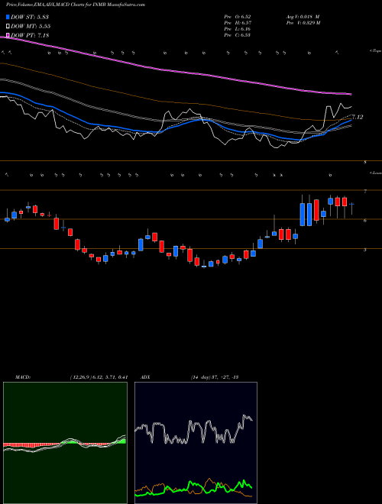The width and height of the screenshot is (382, 504).
Task: Click the ADX panel title label
Action: coord(145,377)
